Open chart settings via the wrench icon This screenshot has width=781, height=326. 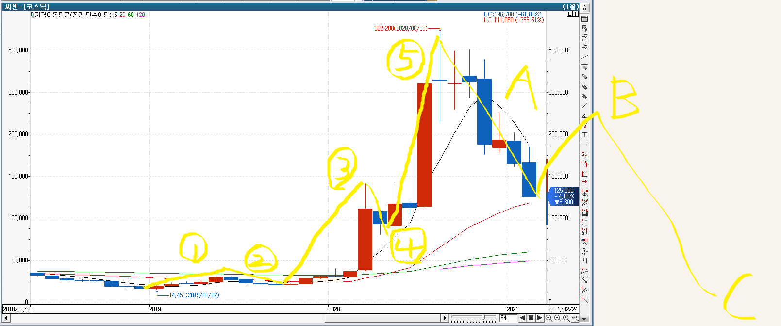click(x=575, y=318)
